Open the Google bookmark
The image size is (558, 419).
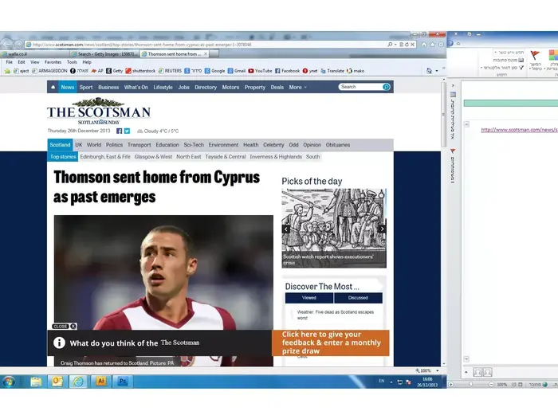[214, 71]
